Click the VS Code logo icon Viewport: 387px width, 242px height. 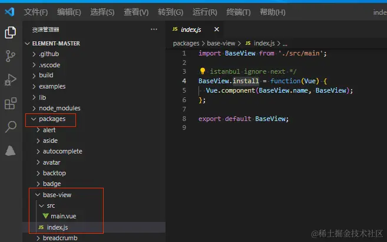click(x=9, y=12)
